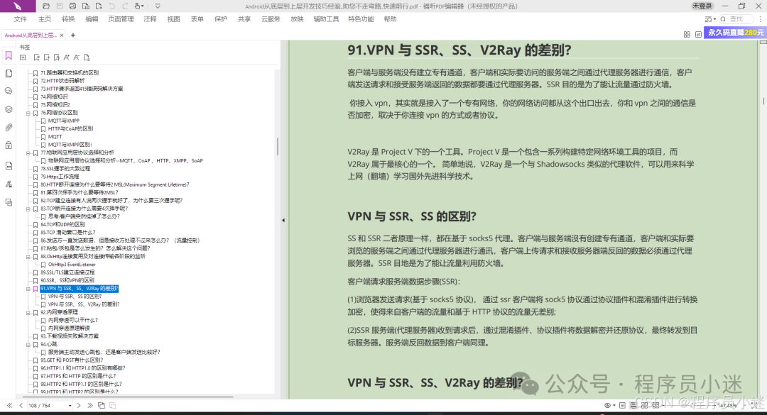
Task: Increase bookmark font size (A+ icon)
Action: coord(67,57)
